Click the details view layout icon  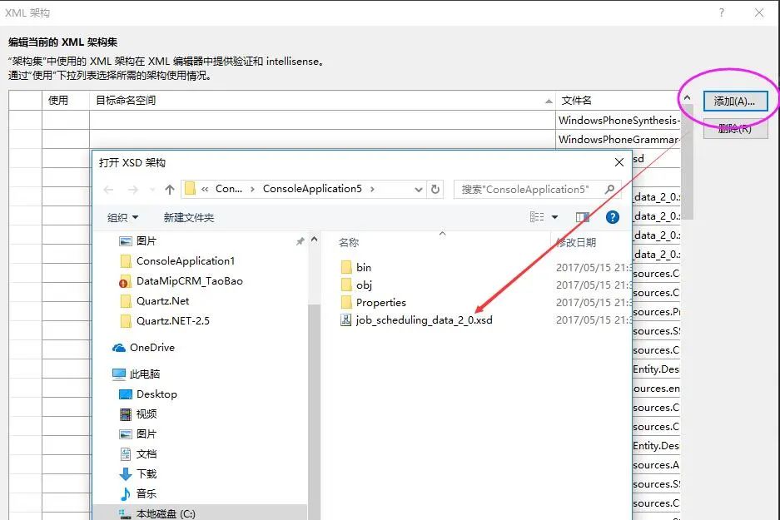(x=535, y=217)
